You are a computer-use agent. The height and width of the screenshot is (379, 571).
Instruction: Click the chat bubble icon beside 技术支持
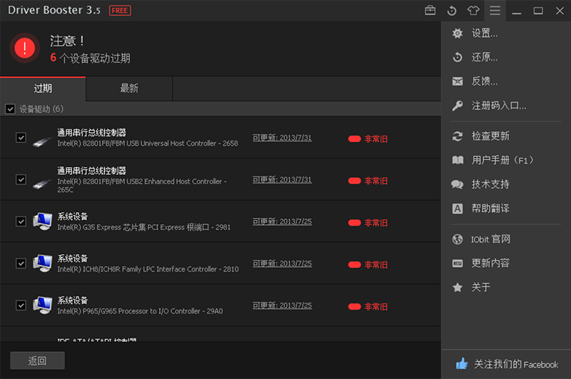coord(458,184)
